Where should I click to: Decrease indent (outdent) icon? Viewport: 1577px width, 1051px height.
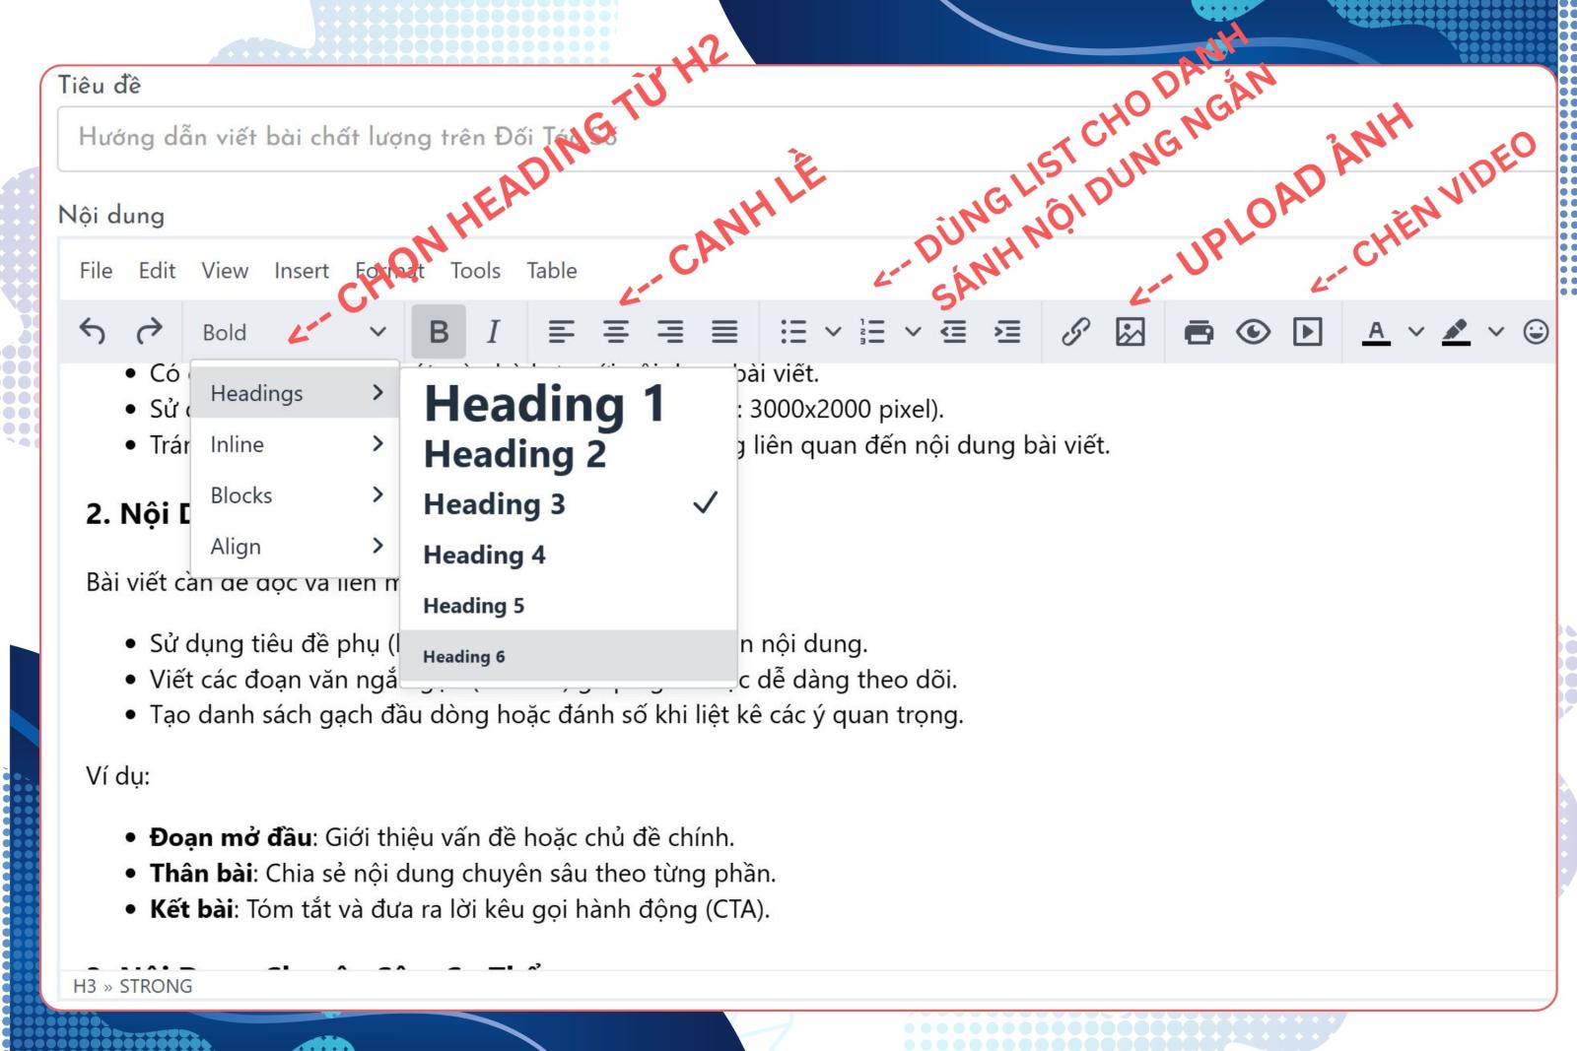[953, 332]
